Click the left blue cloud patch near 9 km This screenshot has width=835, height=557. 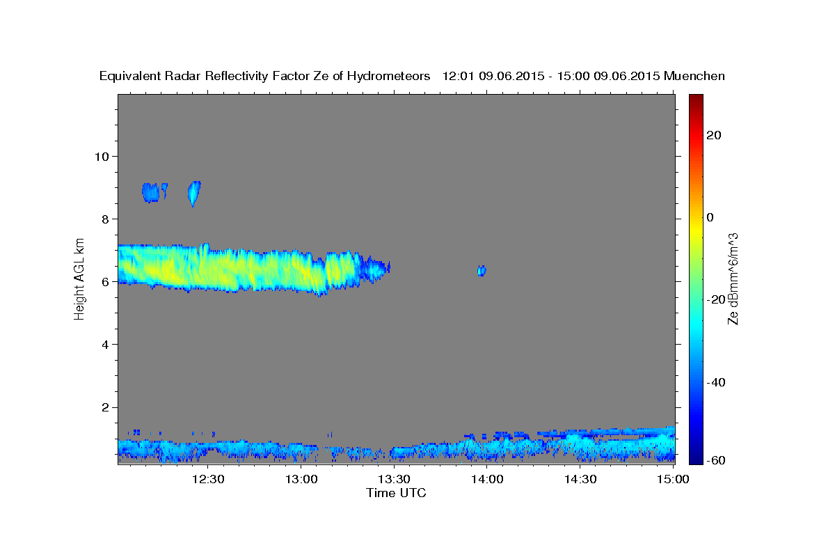pos(150,192)
